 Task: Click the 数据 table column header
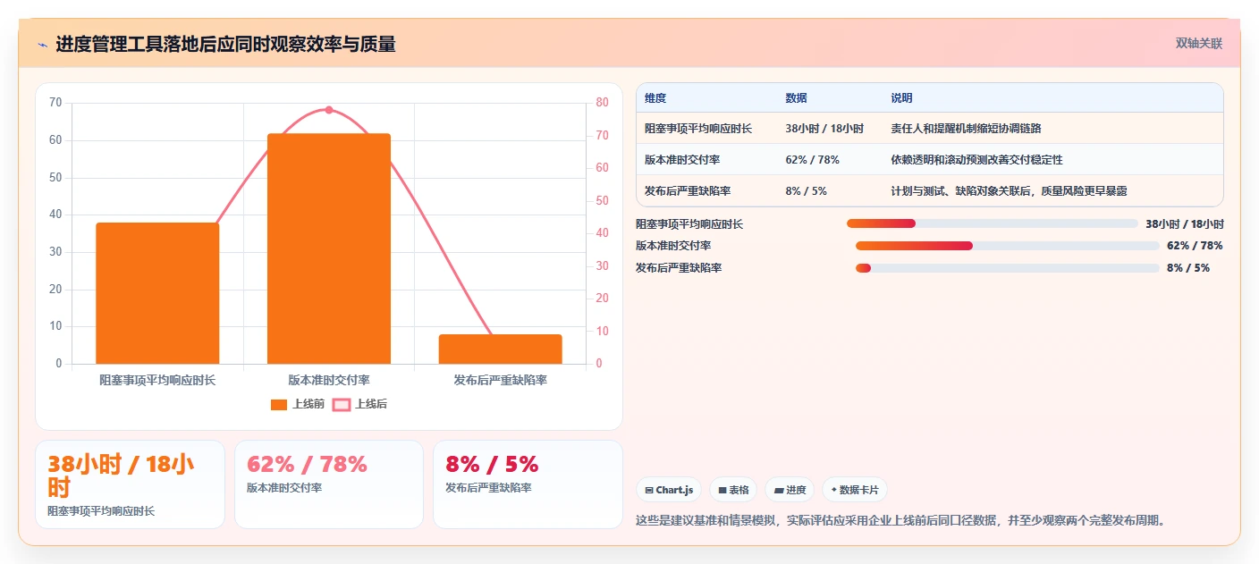796,98
